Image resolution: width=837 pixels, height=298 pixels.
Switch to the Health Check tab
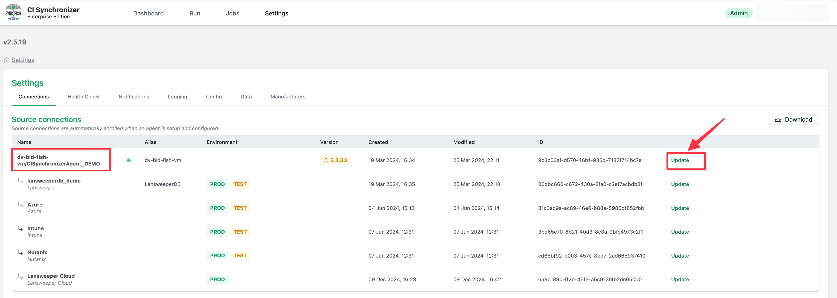84,97
